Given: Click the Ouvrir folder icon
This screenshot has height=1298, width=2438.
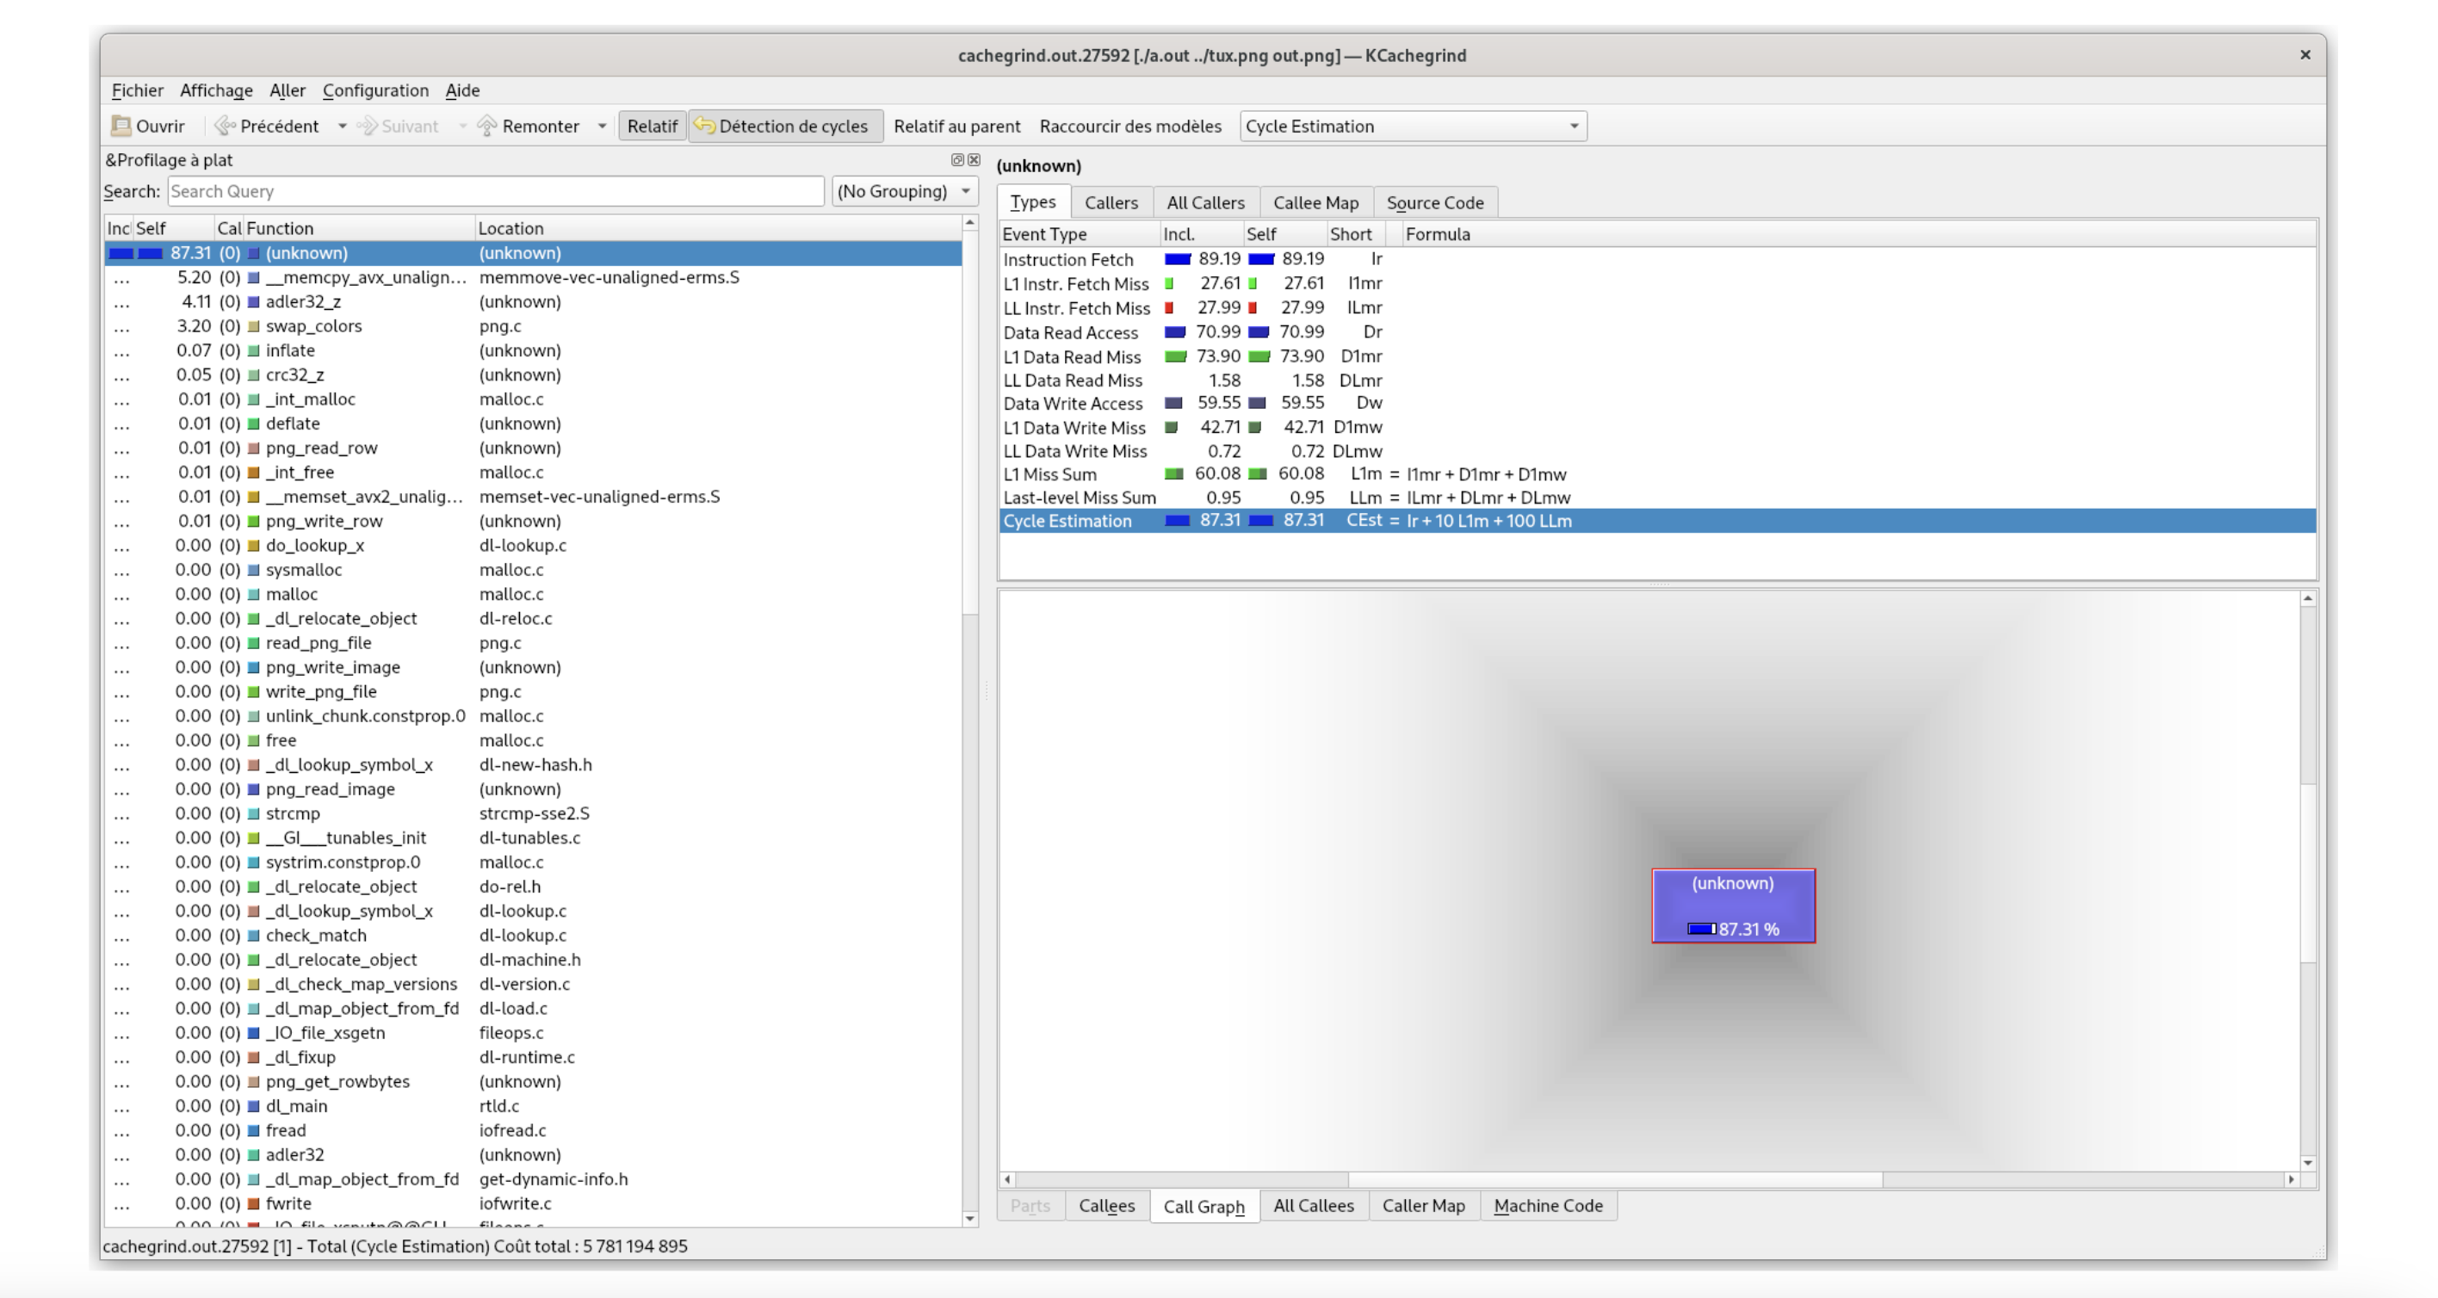Looking at the screenshot, I should coord(121,126).
